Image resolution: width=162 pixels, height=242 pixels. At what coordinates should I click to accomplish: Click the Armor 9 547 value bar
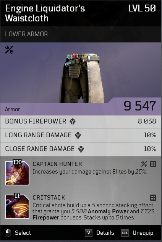click(x=81, y=107)
